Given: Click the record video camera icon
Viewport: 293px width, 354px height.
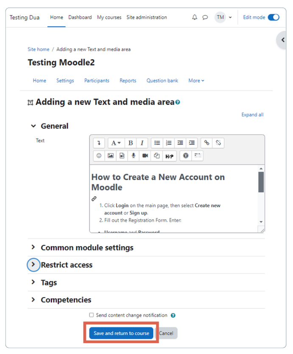Looking at the screenshot, I should click(x=145, y=156).
